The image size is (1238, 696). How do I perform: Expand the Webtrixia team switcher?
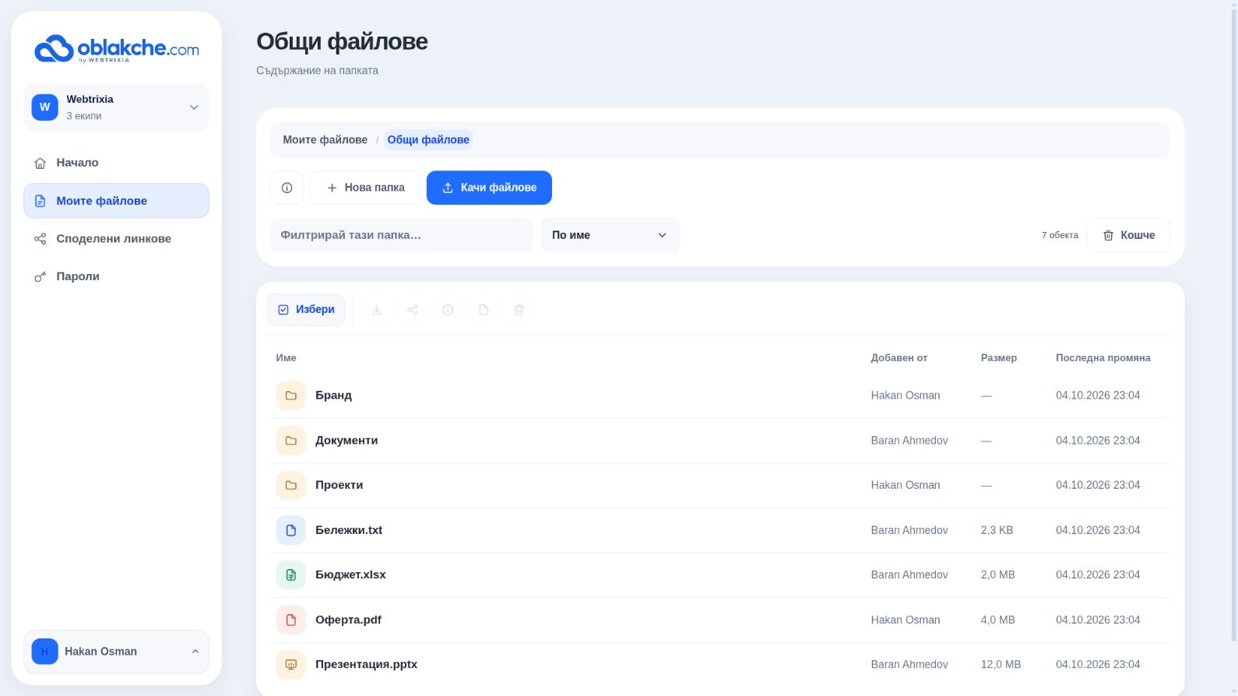(x=116, y=107)
